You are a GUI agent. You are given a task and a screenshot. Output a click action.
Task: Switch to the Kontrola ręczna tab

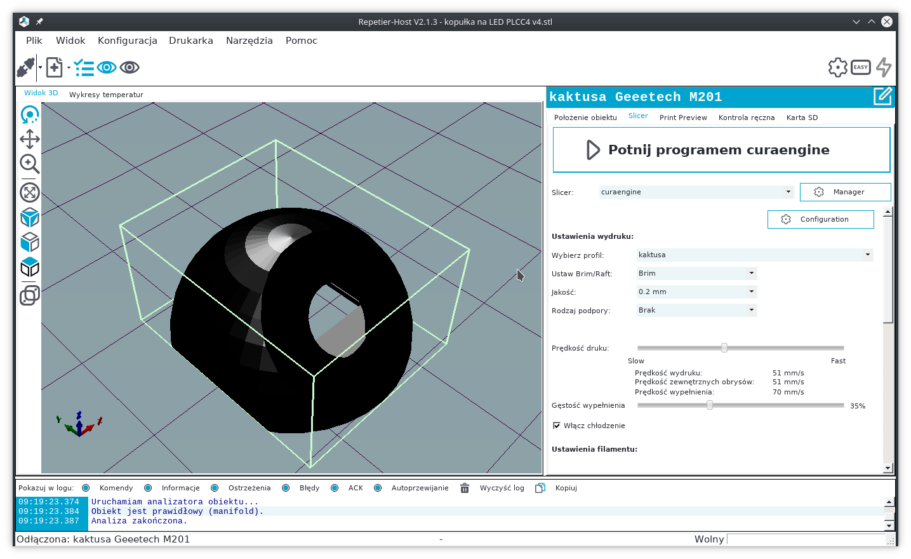(x=747, y=118)
